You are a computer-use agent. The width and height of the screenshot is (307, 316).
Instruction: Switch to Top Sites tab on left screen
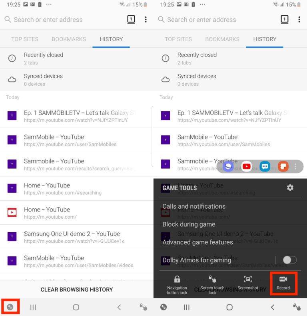(x=25, y=39)
